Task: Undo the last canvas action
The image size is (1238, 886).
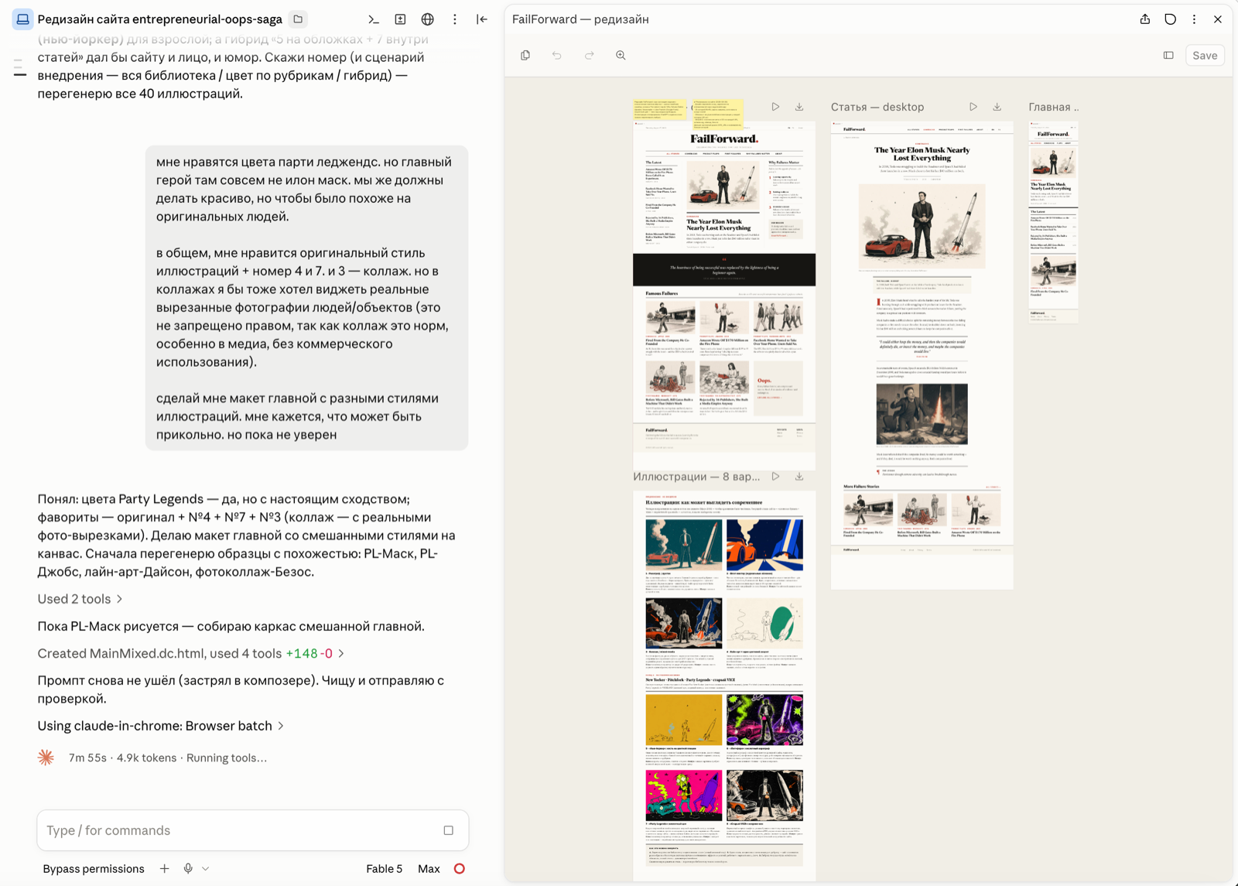Action: point(557,56)
